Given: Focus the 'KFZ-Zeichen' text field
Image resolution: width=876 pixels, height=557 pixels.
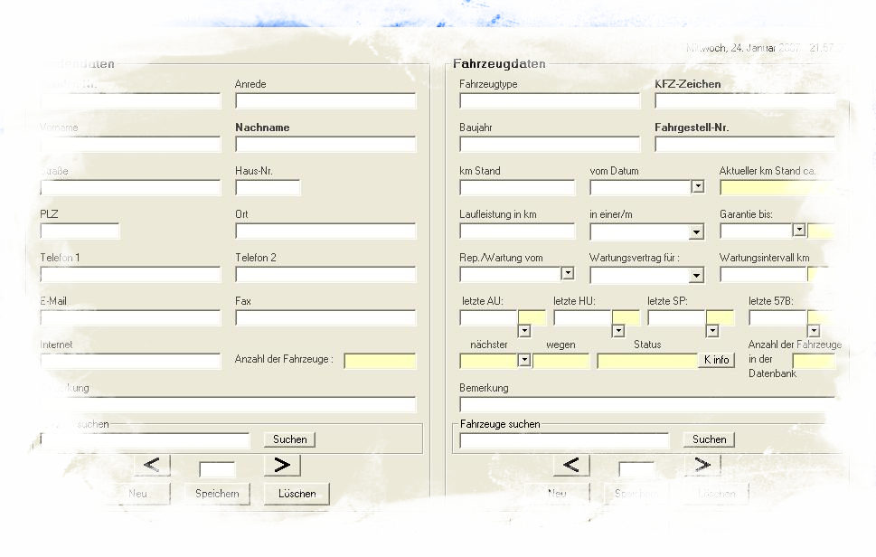Looking at the screenshot, I should pyautogui.click(x=745, y=101).
